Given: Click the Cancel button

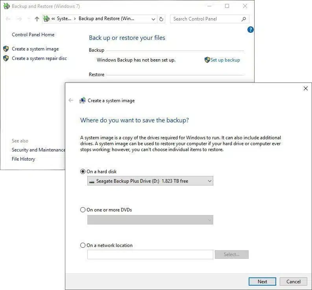Looking at the screenshot, I should coord(293,282).
